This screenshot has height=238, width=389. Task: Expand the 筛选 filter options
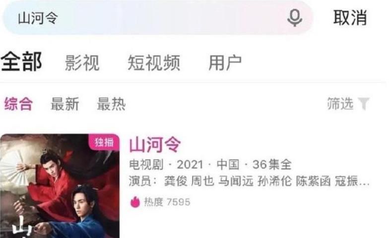pyautogui.click(x=340, y=103)
